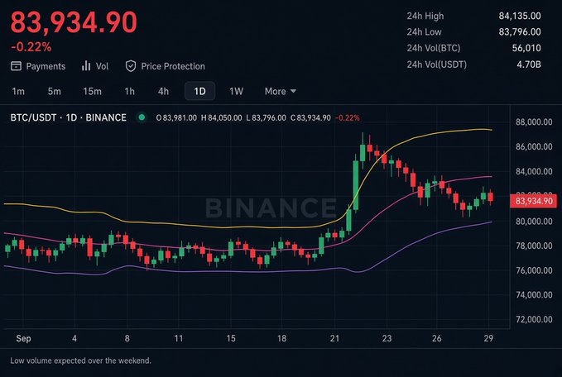Viewport: 562px width, 377px height.
Task: Click the 74,000.00 price axis label
Action: click(534, 295)
